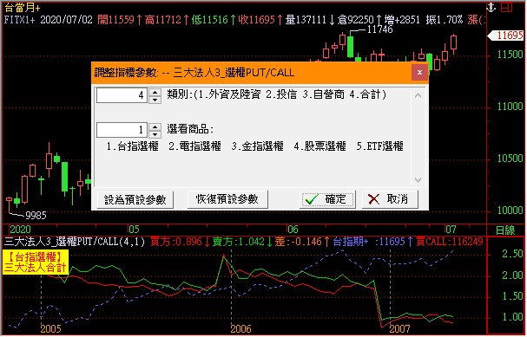The width and height of the screenshot is (527, 337).
Task: Click the yellow 台指選權 三大法人合計 label
Action: (x=36, y=262)
